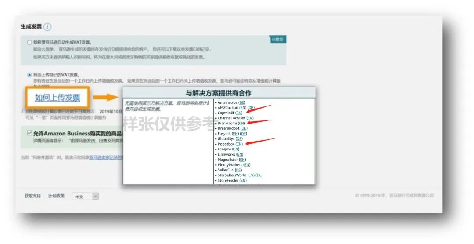Open the Channel Advisor EN link

[x=250, y=118]
